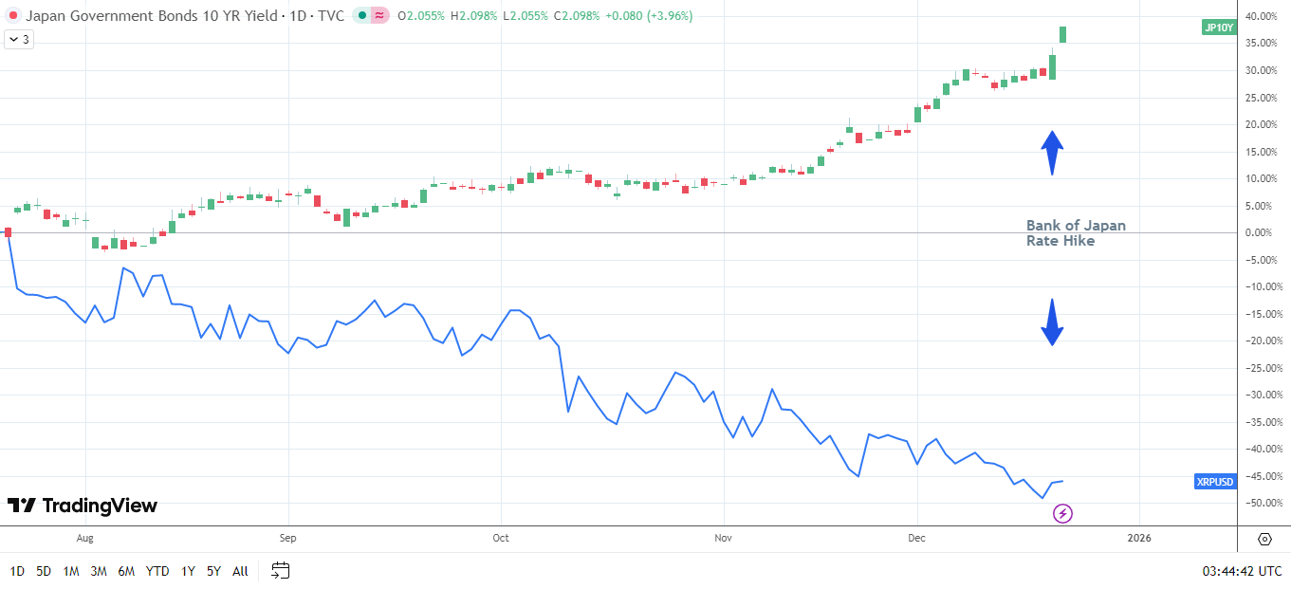
Task: Switch to the 1M time range
Action: 70,571
